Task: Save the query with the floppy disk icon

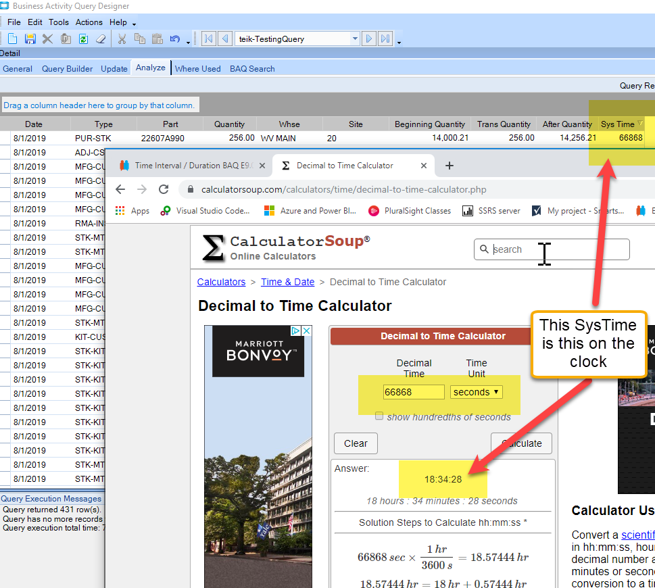Action: point(30,39)
